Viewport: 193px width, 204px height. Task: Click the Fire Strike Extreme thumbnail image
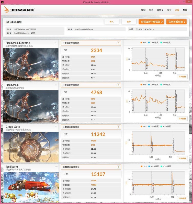(31, 64)
